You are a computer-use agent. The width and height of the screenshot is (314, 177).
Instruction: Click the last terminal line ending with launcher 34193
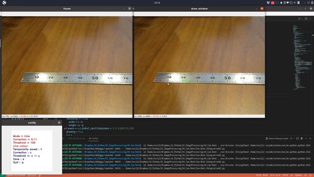pos(143,168)
